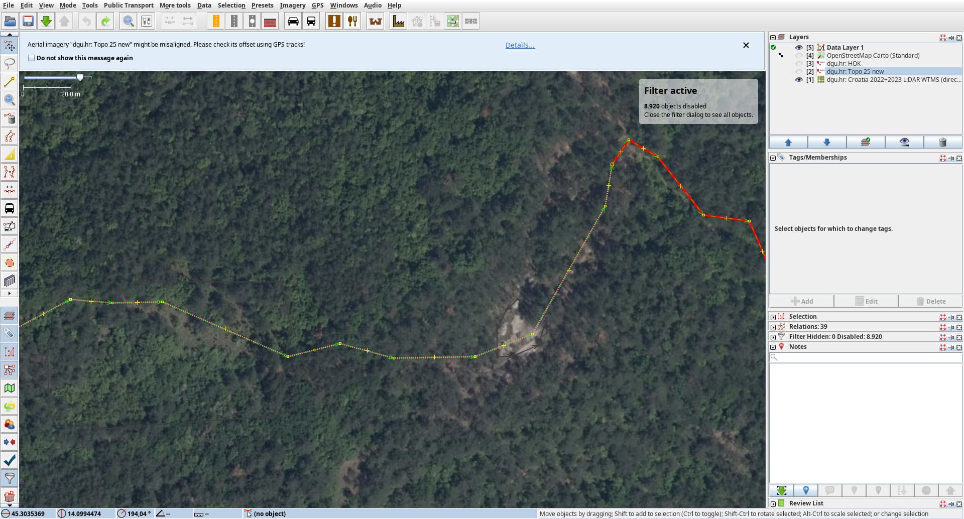Show the dgu.hr: HOK layer
964x519 pixels.
799,64
